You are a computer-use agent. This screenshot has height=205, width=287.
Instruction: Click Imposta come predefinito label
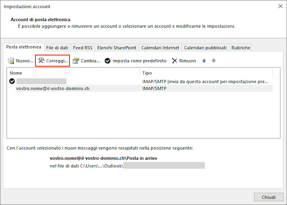139,61
